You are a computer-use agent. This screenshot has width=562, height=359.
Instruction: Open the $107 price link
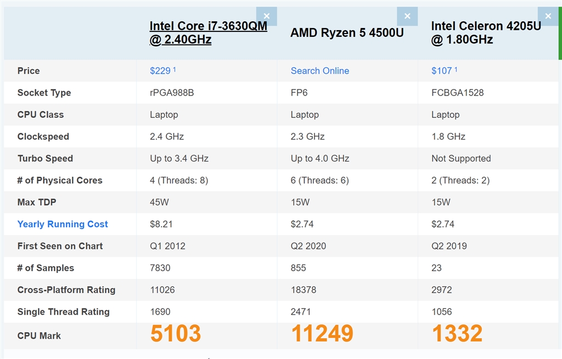coord(441,71)
